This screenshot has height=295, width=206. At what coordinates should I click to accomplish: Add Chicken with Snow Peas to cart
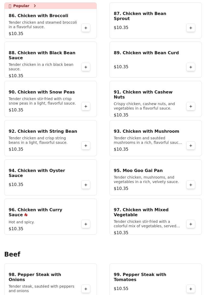tap(86, 106)
